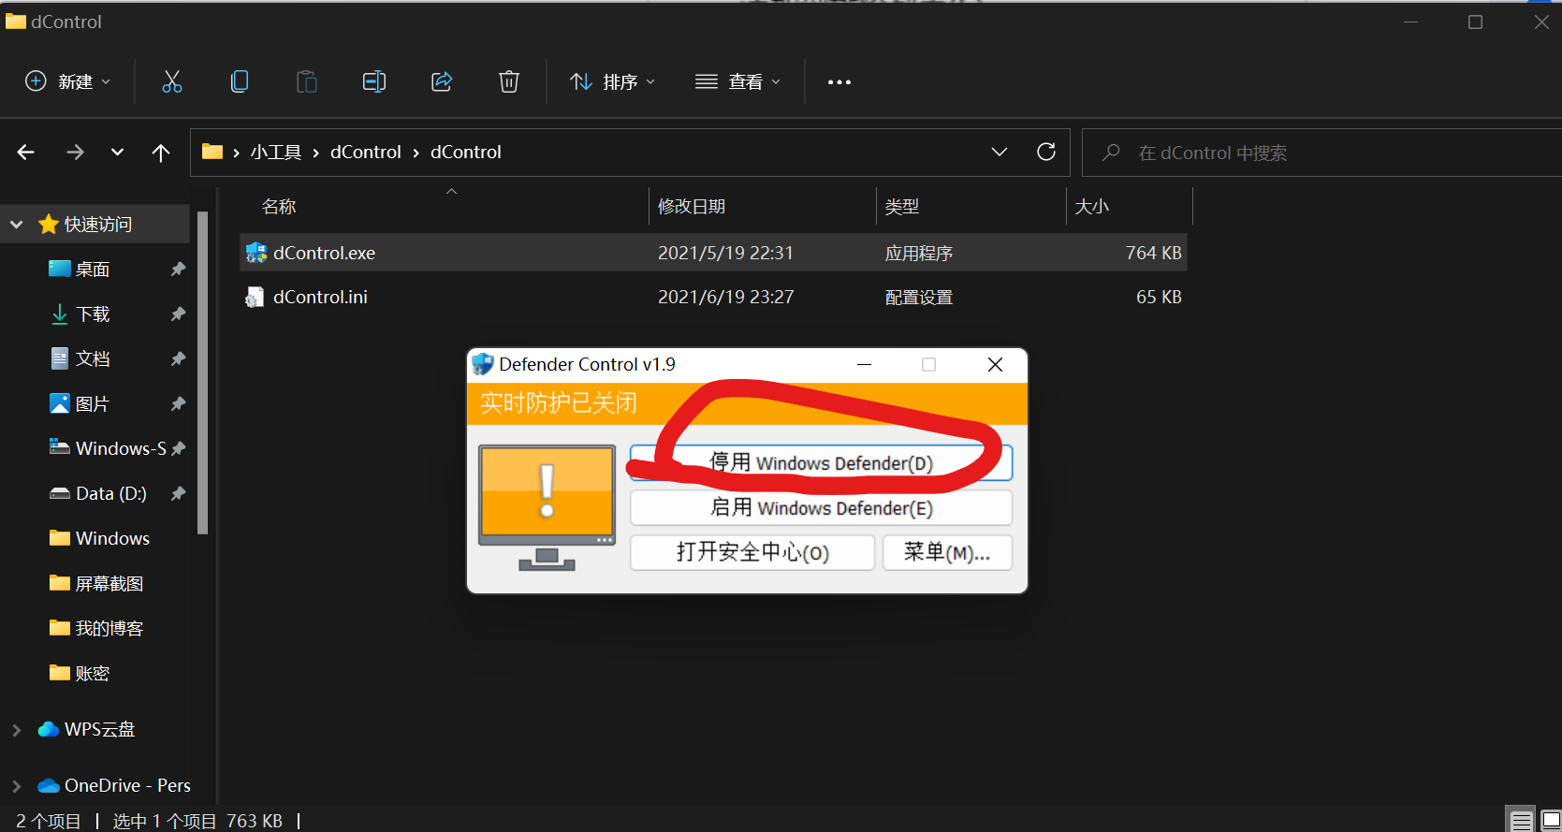
Task: Open the 查看 view dropdown
Action: point(737,81)
